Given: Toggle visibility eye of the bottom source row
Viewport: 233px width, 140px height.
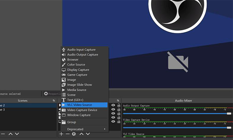Looking at the screenshot, I should tap(113, 121).
